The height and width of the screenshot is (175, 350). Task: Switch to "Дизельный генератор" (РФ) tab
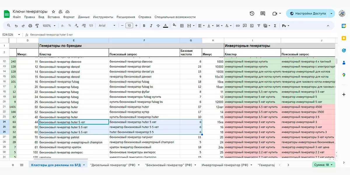(115, 165)
